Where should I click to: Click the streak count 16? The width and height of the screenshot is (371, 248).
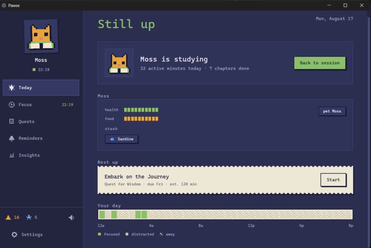(16, 217)
